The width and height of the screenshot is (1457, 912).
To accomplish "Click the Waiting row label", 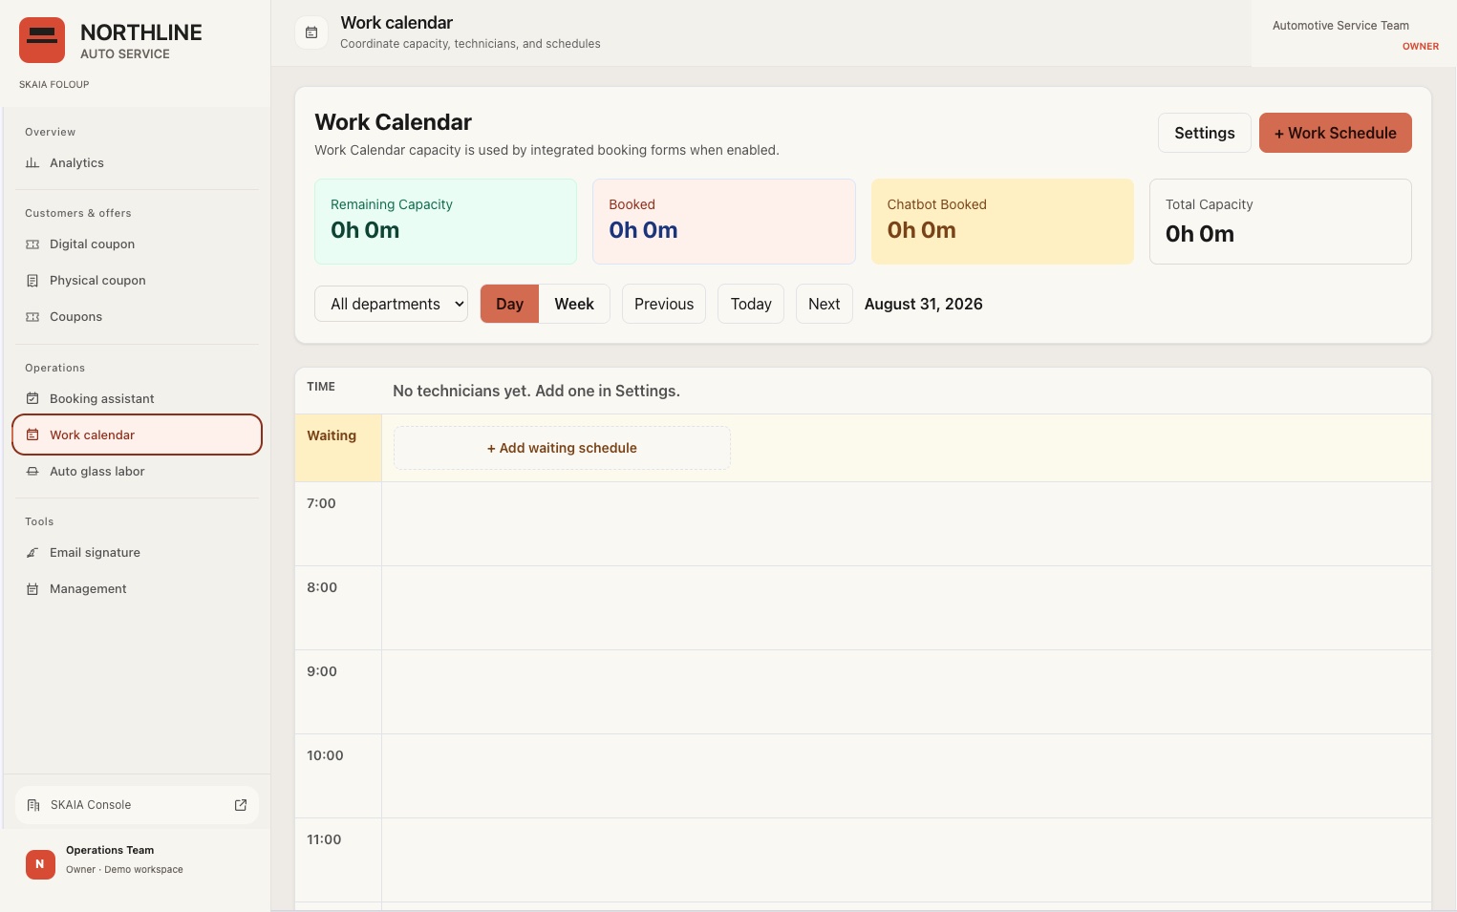I will [332, 435].
